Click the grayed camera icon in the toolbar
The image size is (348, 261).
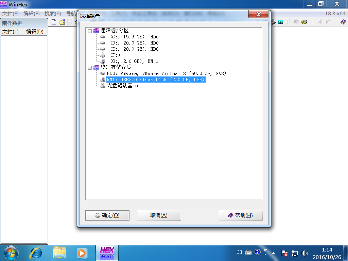[x=296, y=22]
